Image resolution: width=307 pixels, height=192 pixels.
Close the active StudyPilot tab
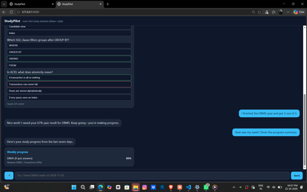(x=101, y=4)
